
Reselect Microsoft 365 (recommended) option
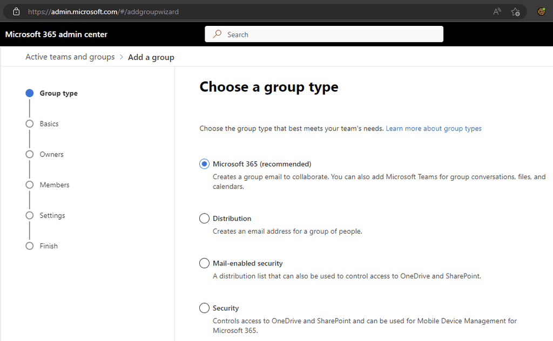click(204, 163)
